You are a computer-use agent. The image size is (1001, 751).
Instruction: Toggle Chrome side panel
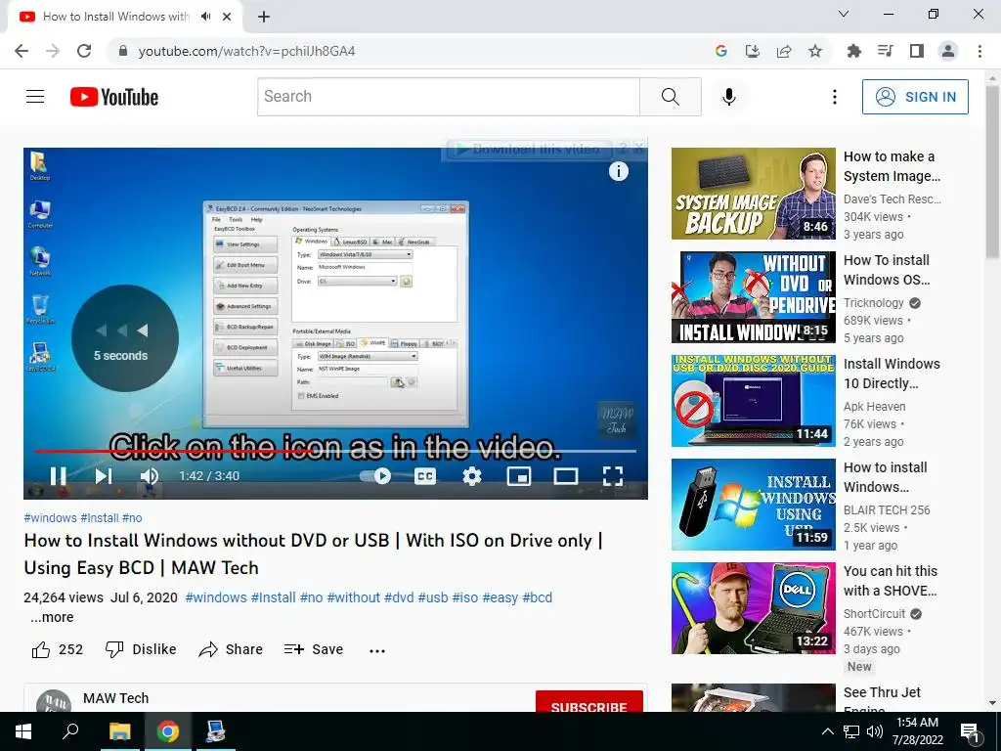pos(917,51)
